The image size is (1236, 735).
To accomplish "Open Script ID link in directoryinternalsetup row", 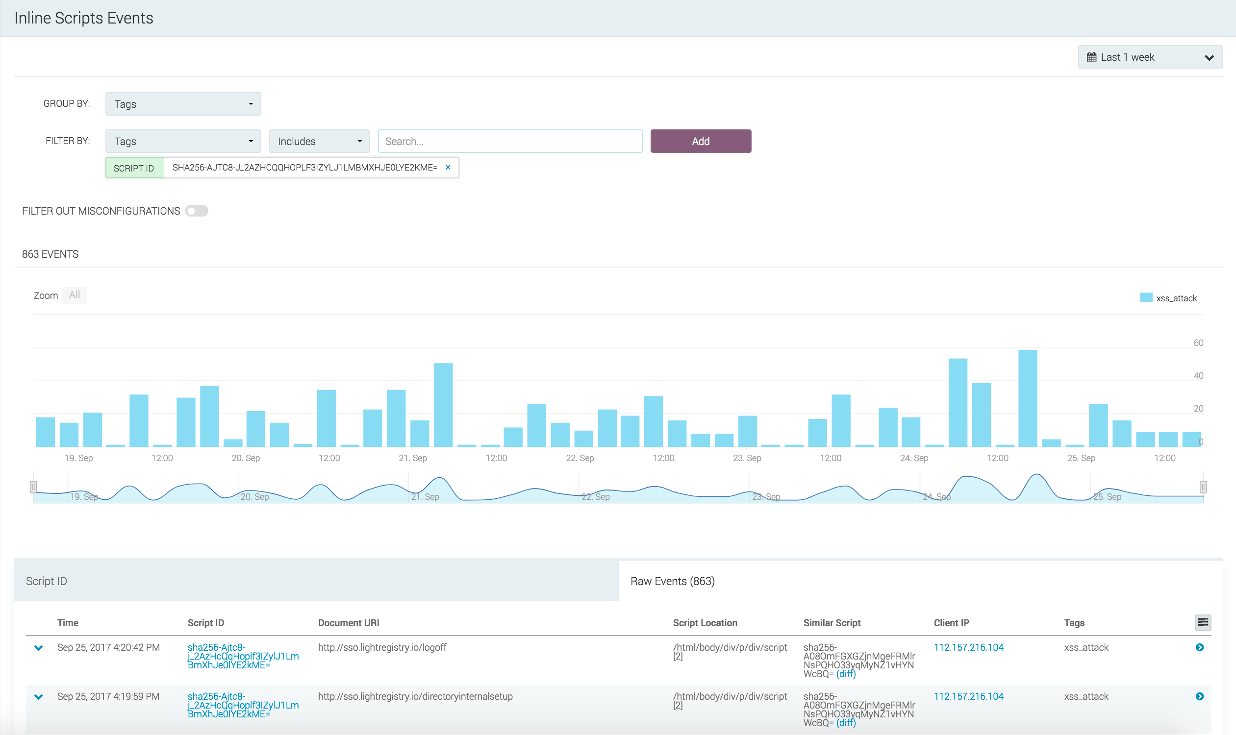I will (x=243, y=705).
